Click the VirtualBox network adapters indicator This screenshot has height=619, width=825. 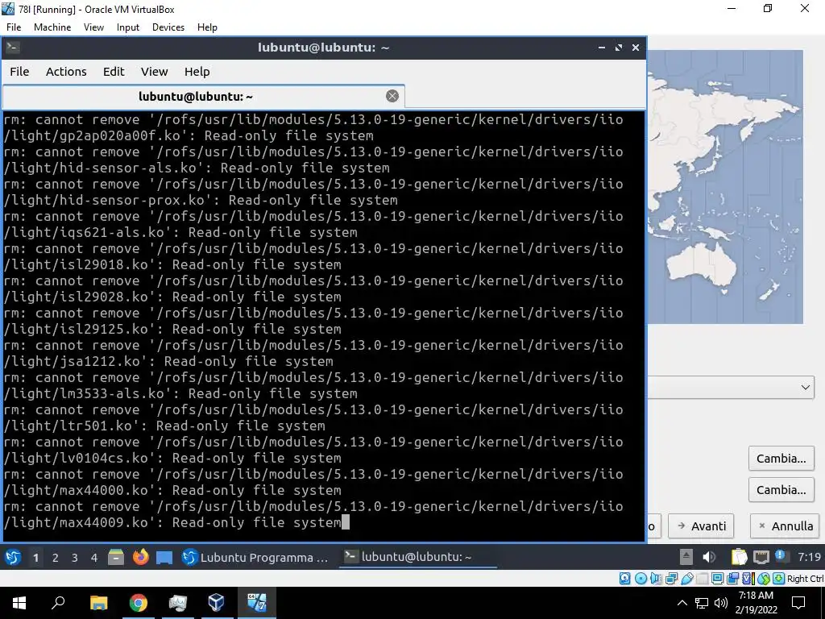[671, 579]
